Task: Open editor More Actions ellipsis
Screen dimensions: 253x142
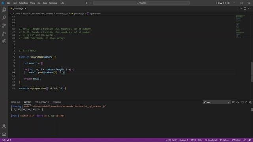Action: [x=249, y=9]
